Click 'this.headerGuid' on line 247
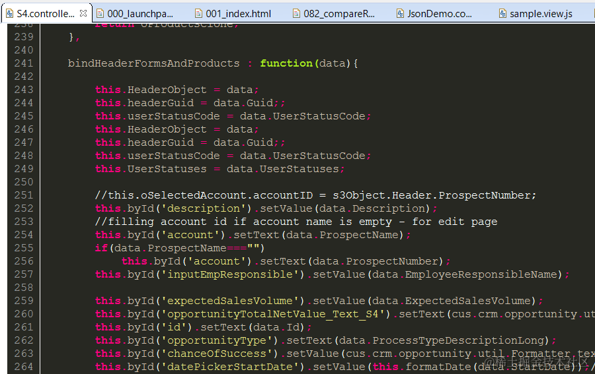The height and width of the screenshot is (374, 595). [x=144, y=142]
